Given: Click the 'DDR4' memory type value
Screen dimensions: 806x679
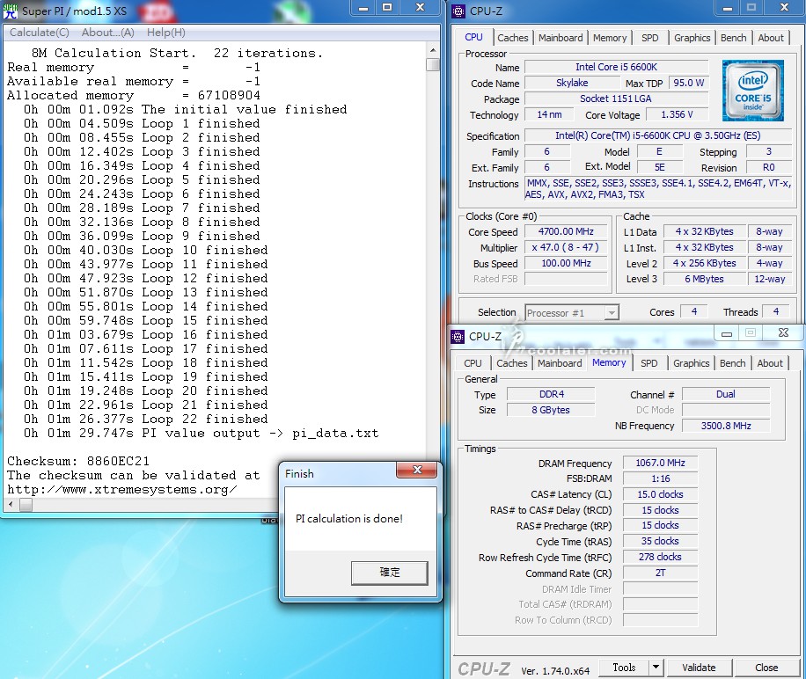Looking at the screenshot, I should [551, 394].
